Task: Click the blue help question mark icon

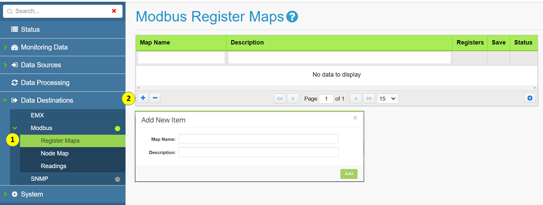Action: (x=292, y=17)
